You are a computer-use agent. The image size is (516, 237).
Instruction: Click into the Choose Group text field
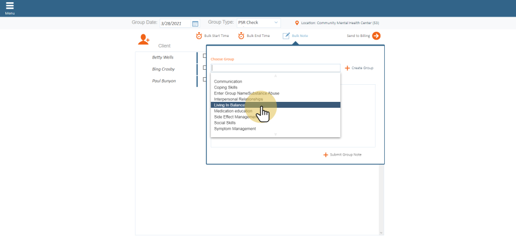275,68
